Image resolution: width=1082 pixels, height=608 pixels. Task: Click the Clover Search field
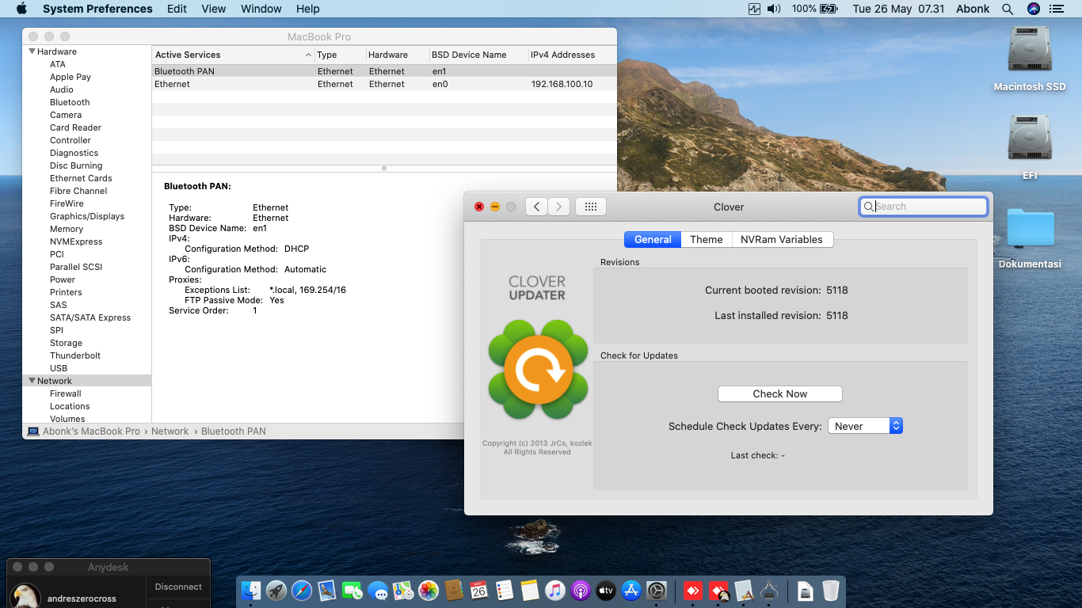928,207
